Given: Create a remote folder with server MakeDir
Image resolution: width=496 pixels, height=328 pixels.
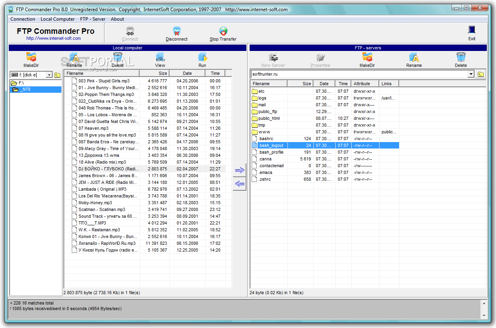Looking at the screenshot, I should pyautogui.click(x=367, y=57).
